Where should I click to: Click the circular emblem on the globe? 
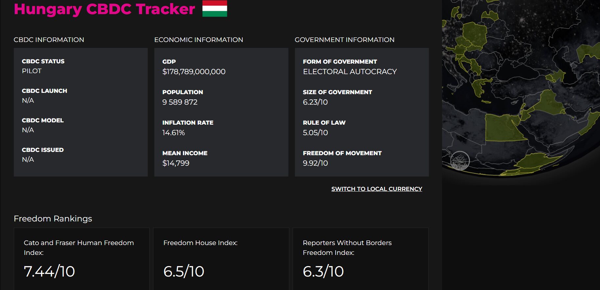point(460,160)
